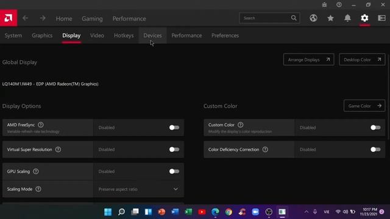The width and height of the screenshot is (390, 219).
Task: Click the vertical scrollbar
Action: coord(388,97)
